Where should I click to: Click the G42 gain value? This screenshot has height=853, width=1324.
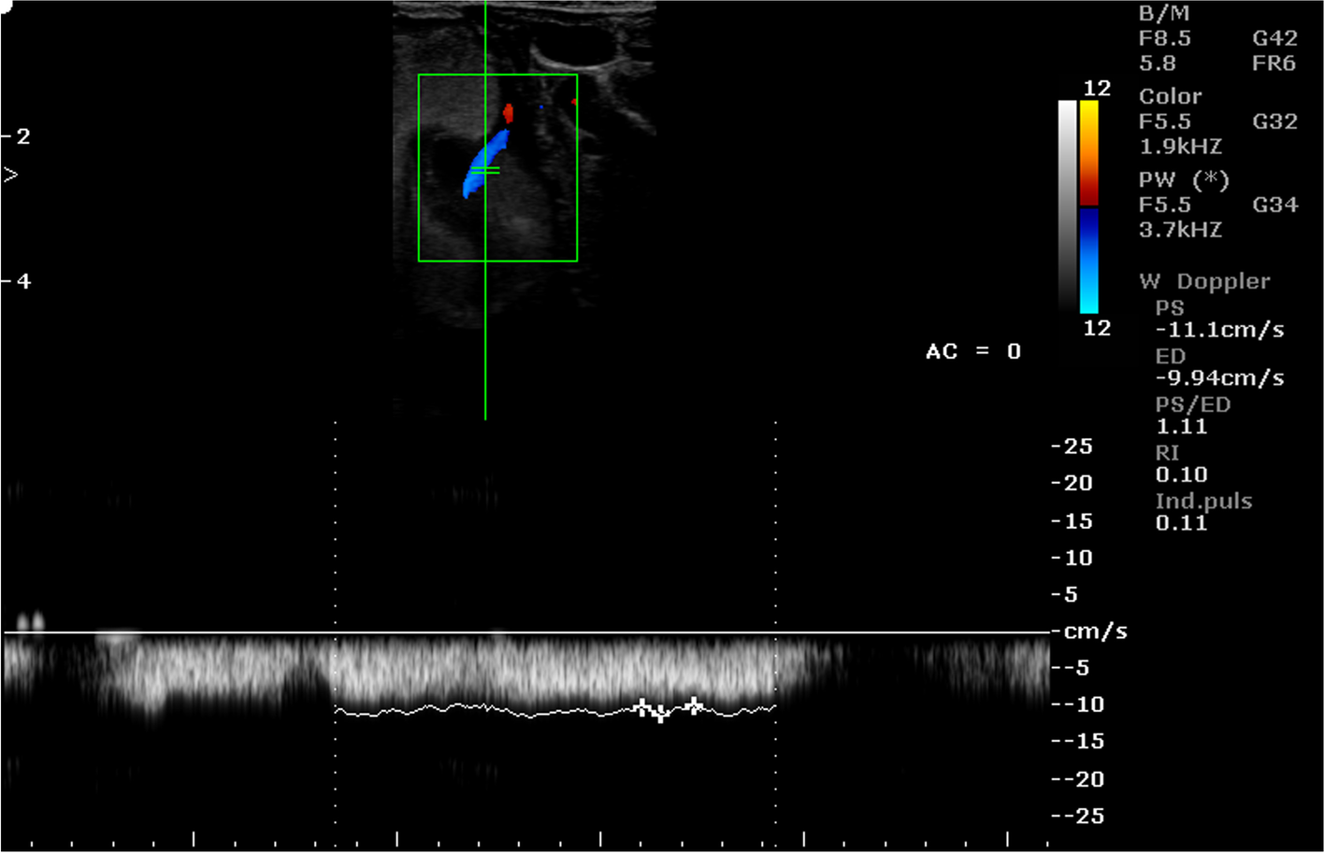pos(1274,38)
